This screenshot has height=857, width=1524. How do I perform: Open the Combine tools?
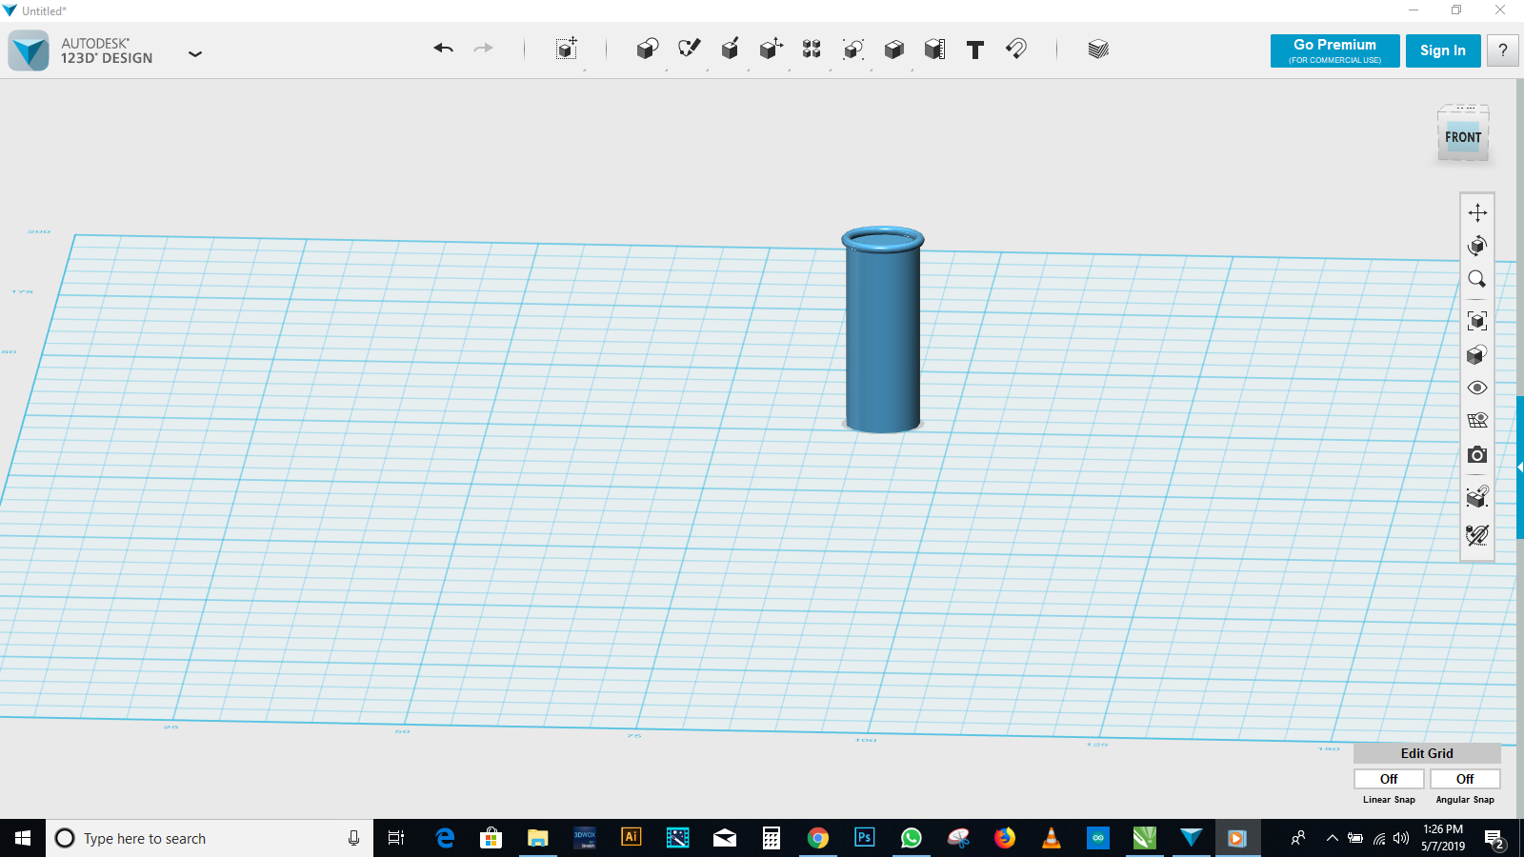click(x=893, y=50)
